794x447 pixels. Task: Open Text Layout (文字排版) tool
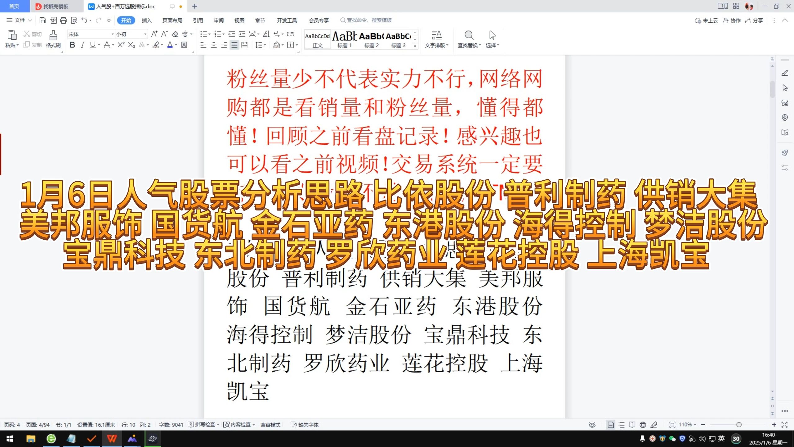pos(437,39)
